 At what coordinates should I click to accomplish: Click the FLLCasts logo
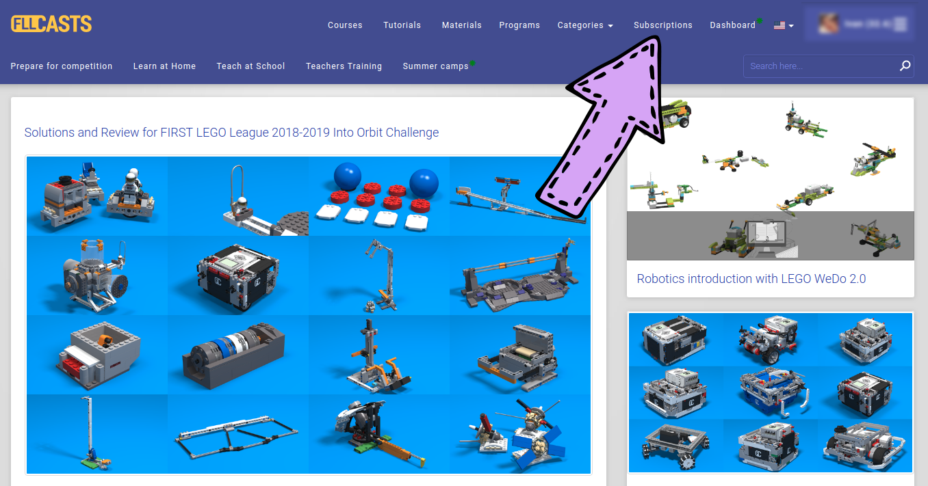[x=51, y=24]
